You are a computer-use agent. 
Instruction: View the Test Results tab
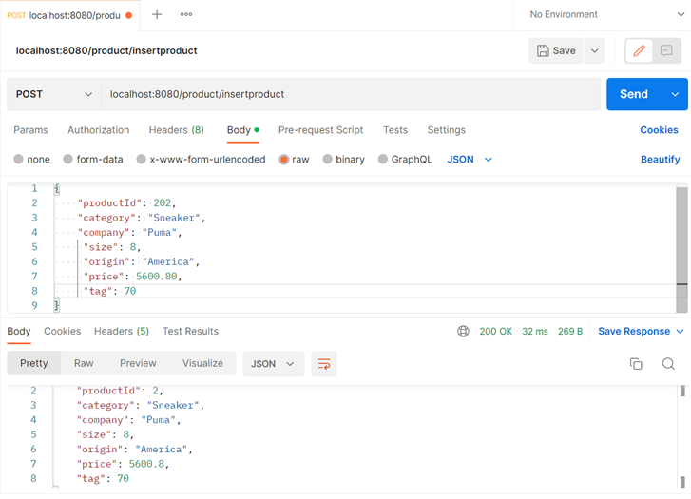coord(190,331)
